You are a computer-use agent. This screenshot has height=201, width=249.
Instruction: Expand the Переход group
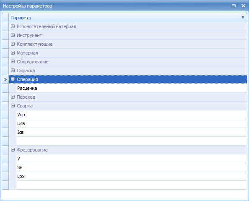(13, 97)
